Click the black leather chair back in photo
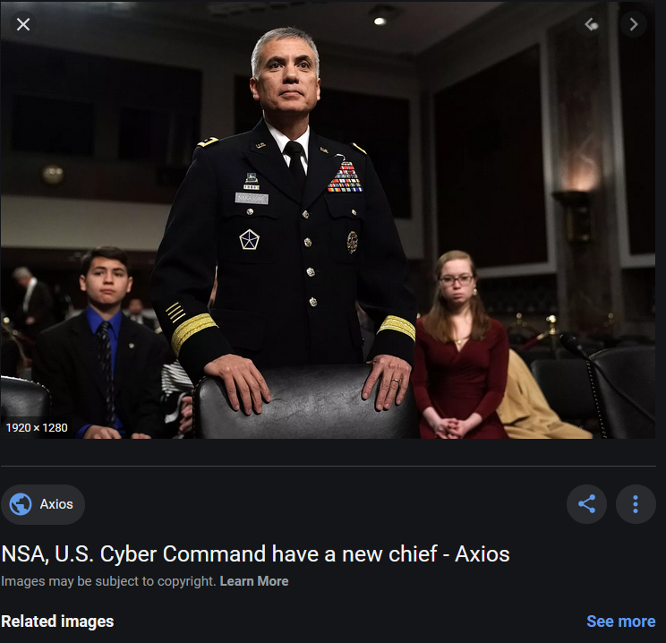 pos(307,401)
